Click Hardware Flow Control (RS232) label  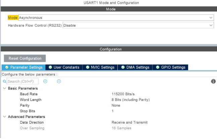[x=35, y=25]
